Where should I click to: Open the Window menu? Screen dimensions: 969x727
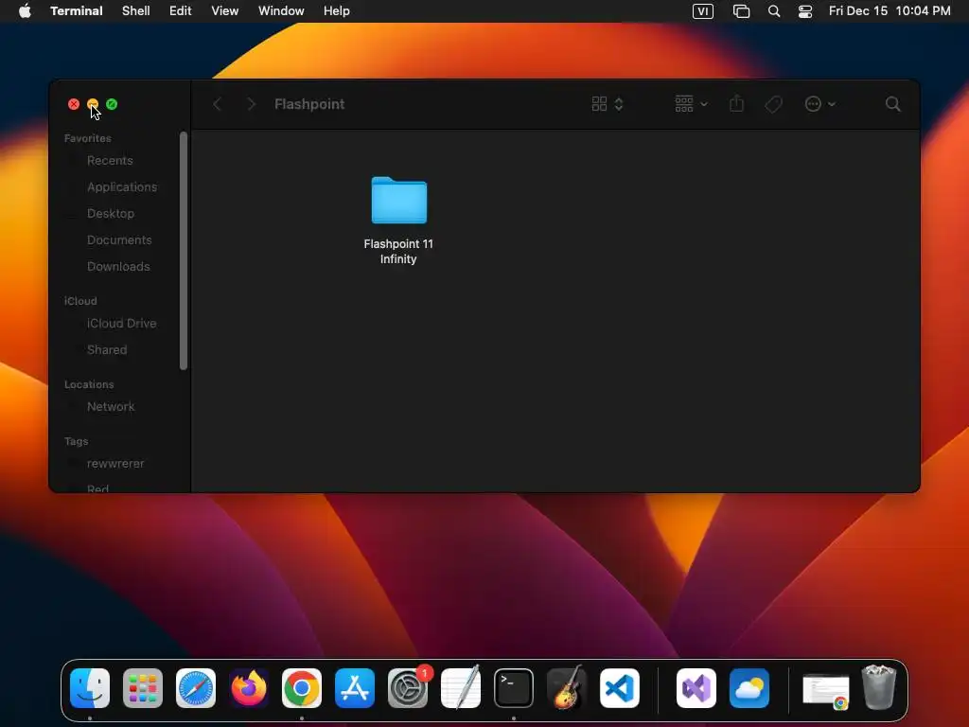[x=281, y=10]
